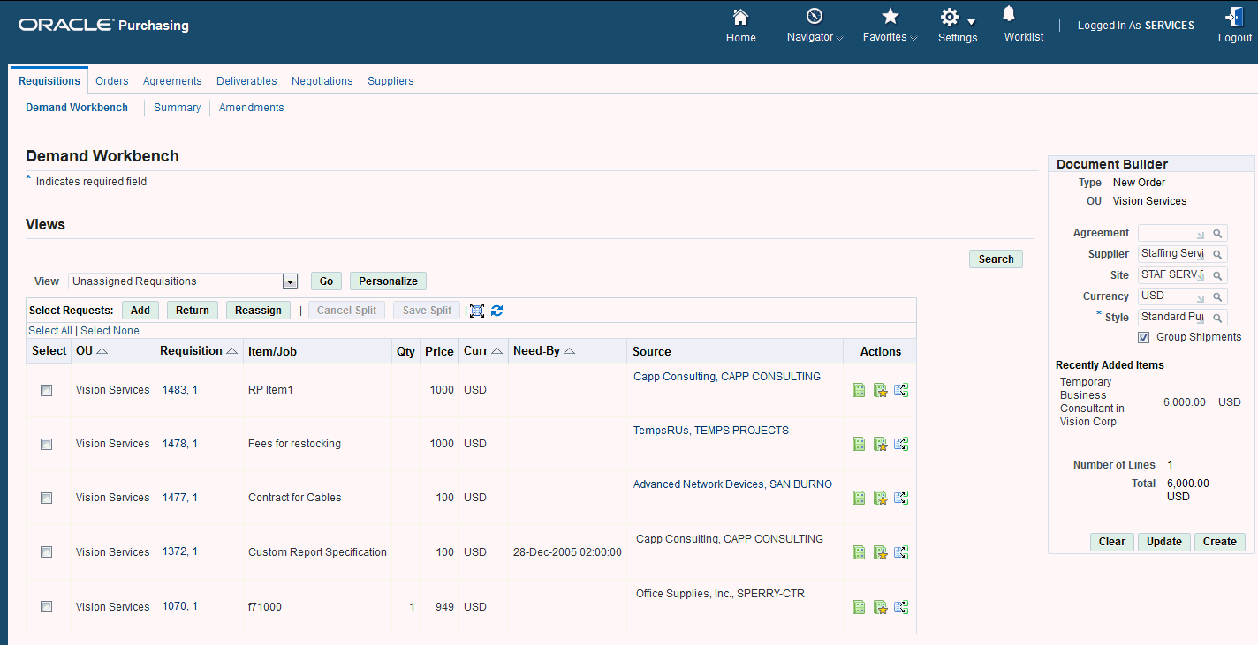
Task: Select the checkbox for requisition 1477
Action: tap(46, 498)
